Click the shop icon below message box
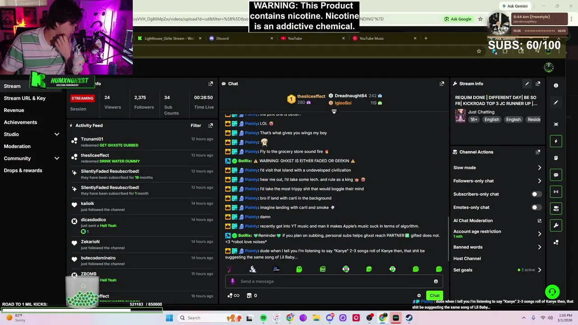578x325 pixels. [x=249, y=296]
